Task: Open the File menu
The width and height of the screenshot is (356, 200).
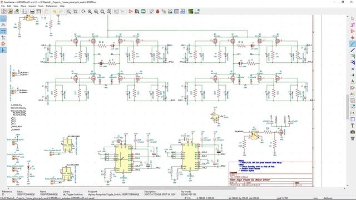Action: coord(3,6)
